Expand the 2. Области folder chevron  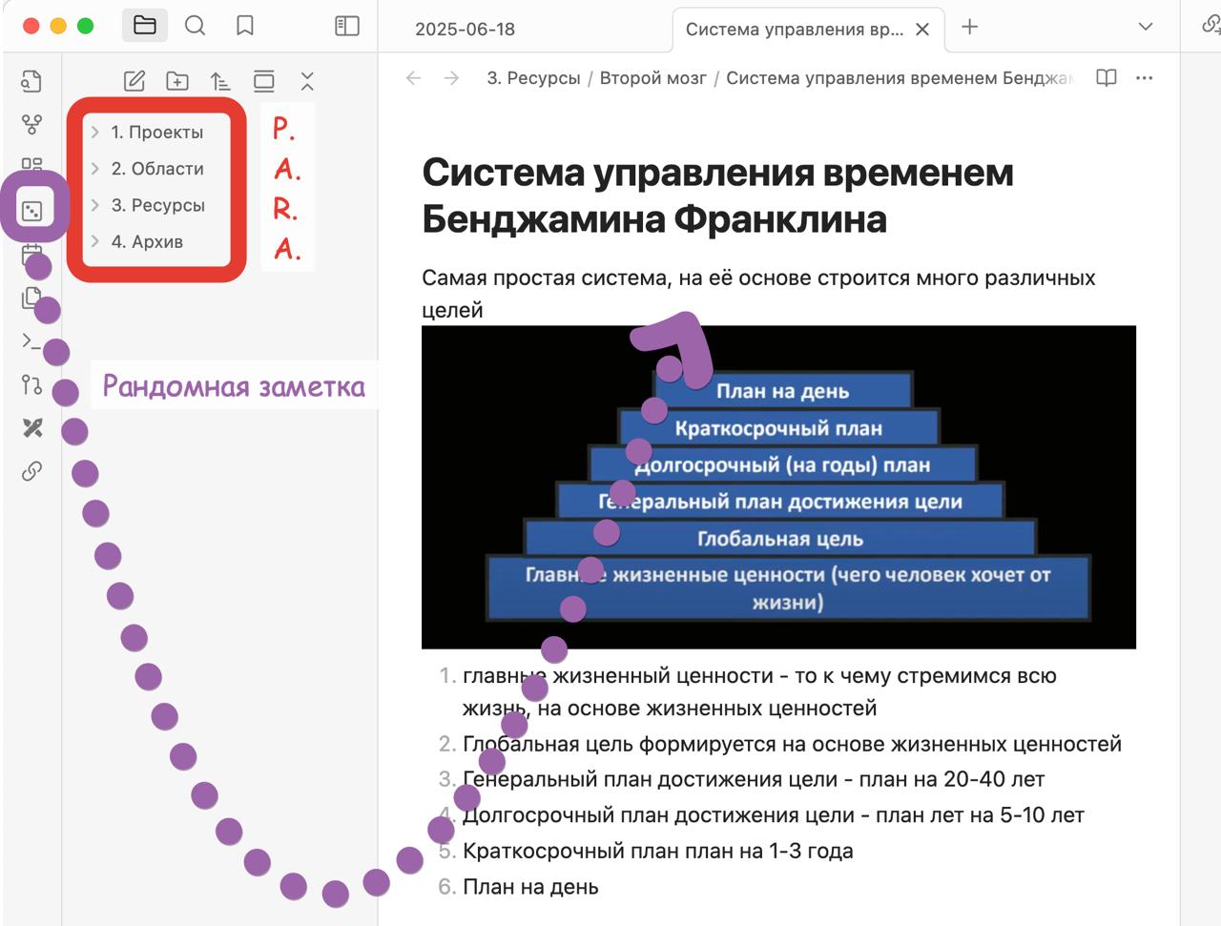[x=95, y=169]
